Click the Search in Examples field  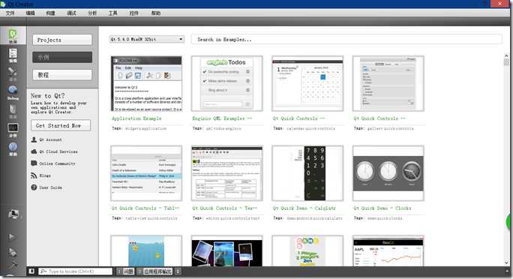[346, 39]
